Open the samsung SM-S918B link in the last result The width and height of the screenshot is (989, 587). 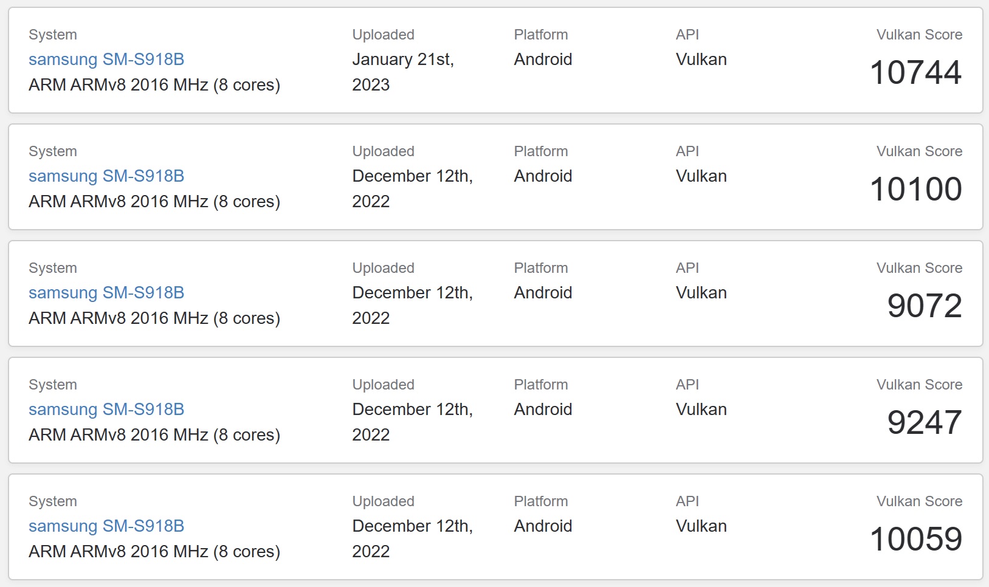[107, 526]
